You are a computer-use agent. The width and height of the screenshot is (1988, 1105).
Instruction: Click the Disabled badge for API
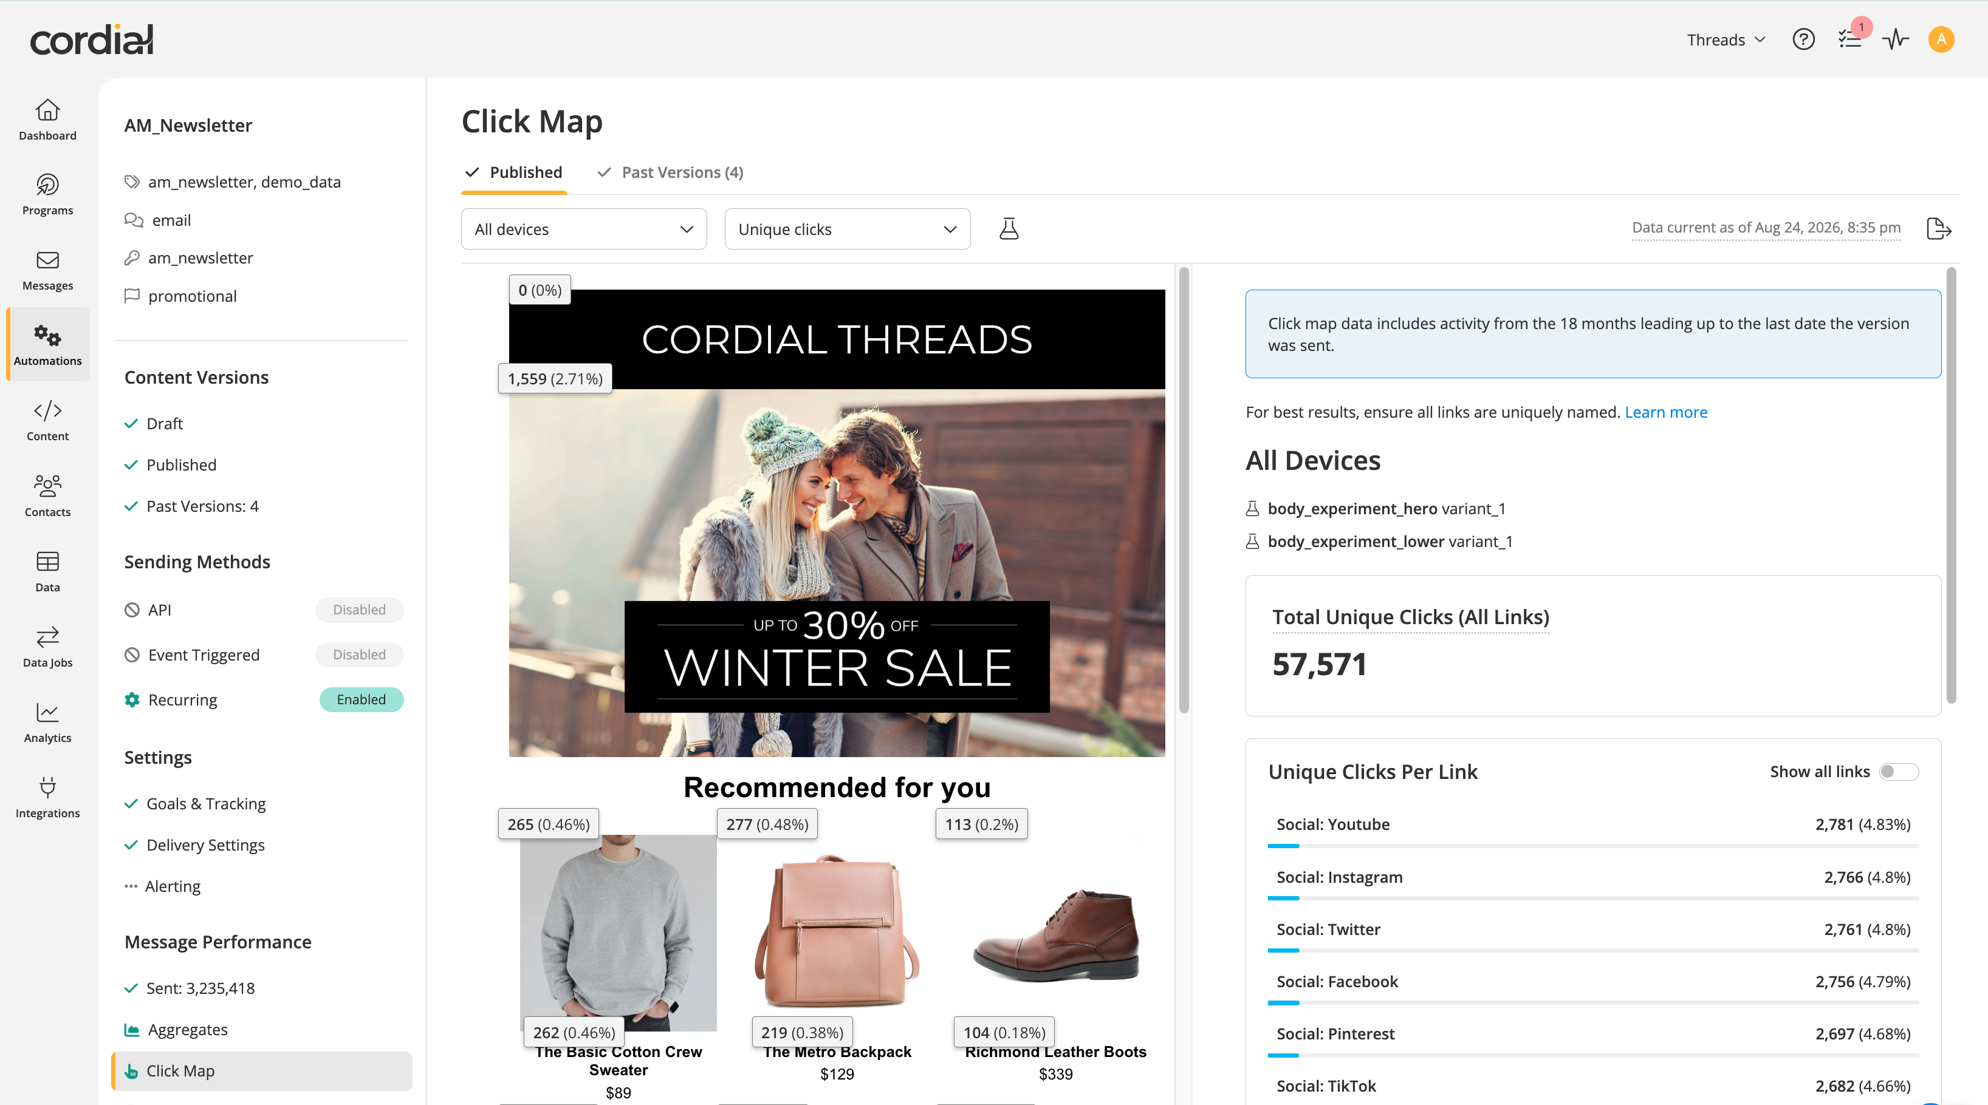[359, 610]
